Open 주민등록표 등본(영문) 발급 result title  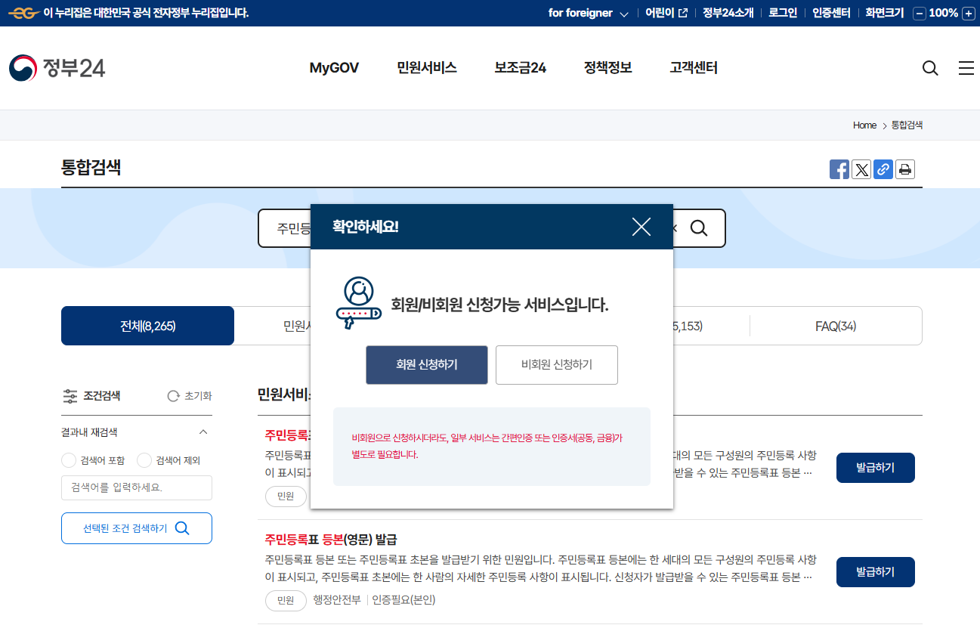(331, 540)
